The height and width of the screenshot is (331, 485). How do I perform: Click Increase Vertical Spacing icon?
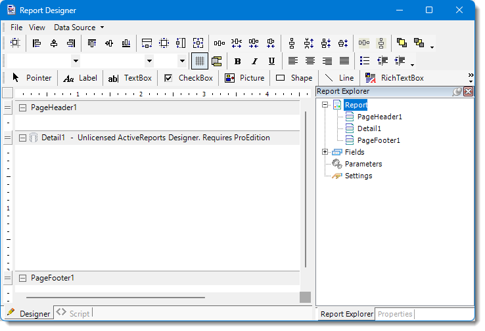point(309,43)
